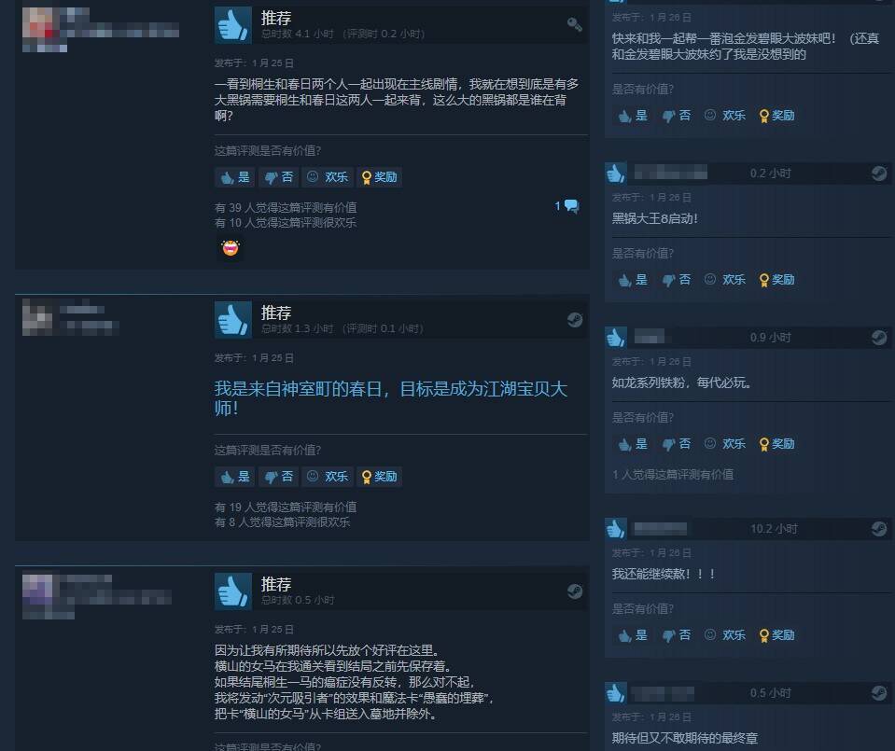The height and width of the screenshot is (751, 895).
Task: Click the laughing emoji award under first review
Action: click(x=231, y=247)
